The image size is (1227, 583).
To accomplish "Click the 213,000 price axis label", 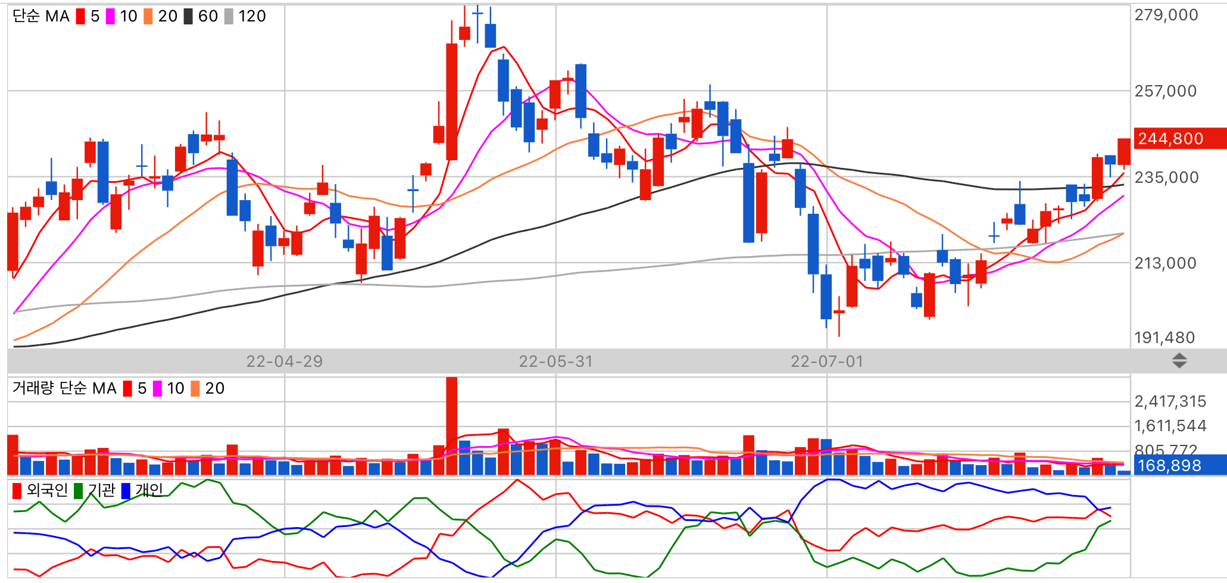I will point(1166,263).
